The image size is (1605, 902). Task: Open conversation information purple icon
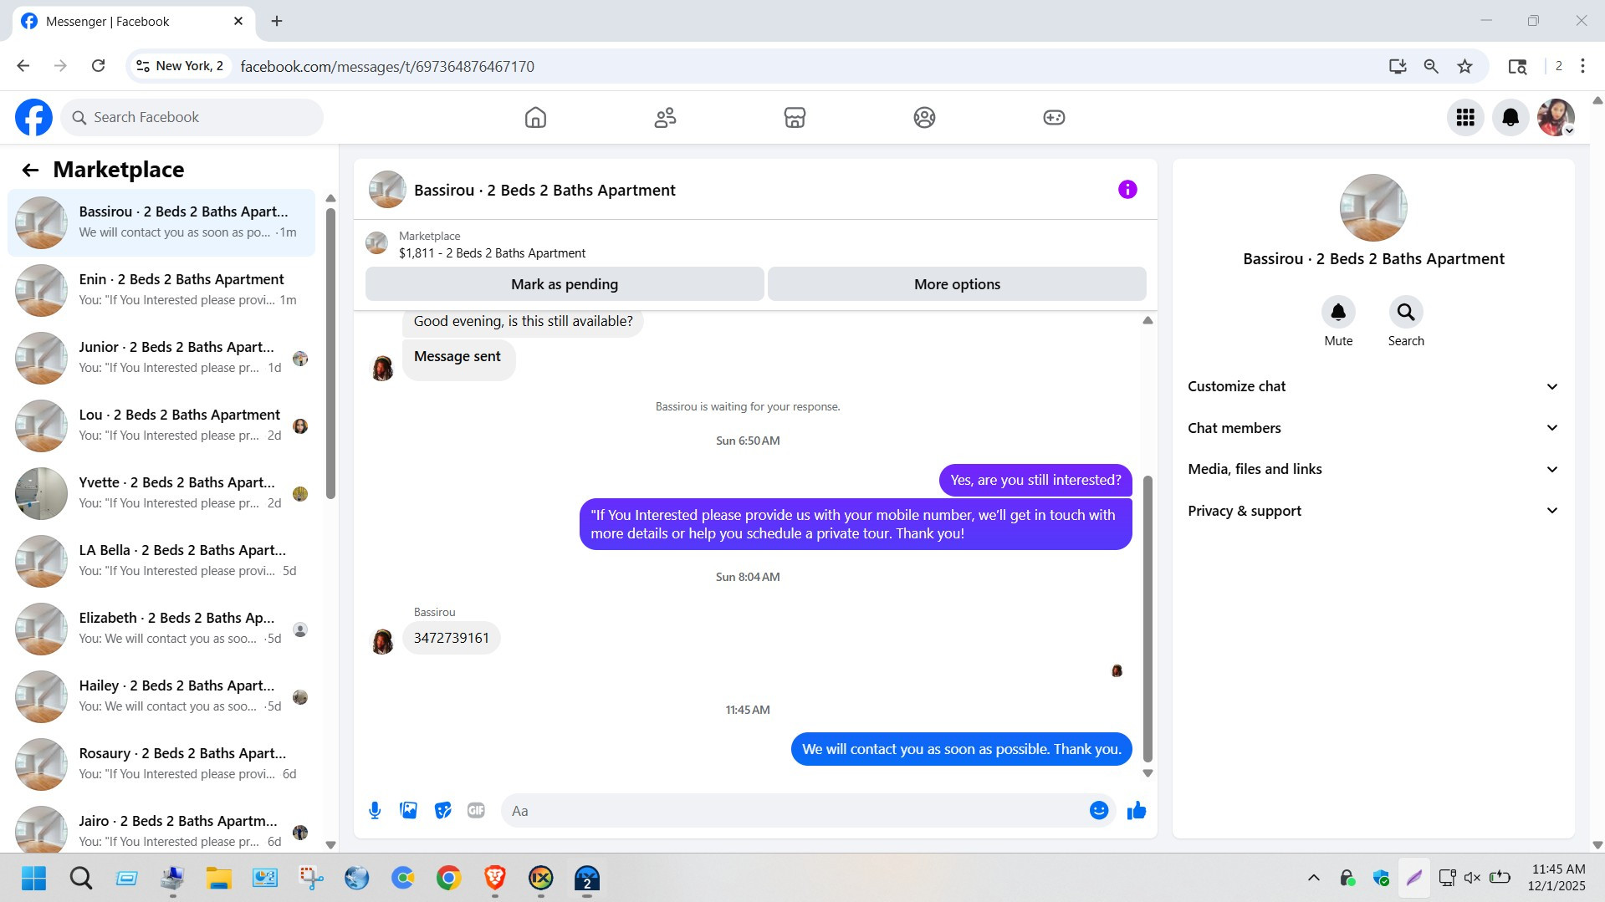pos(1127,190)
